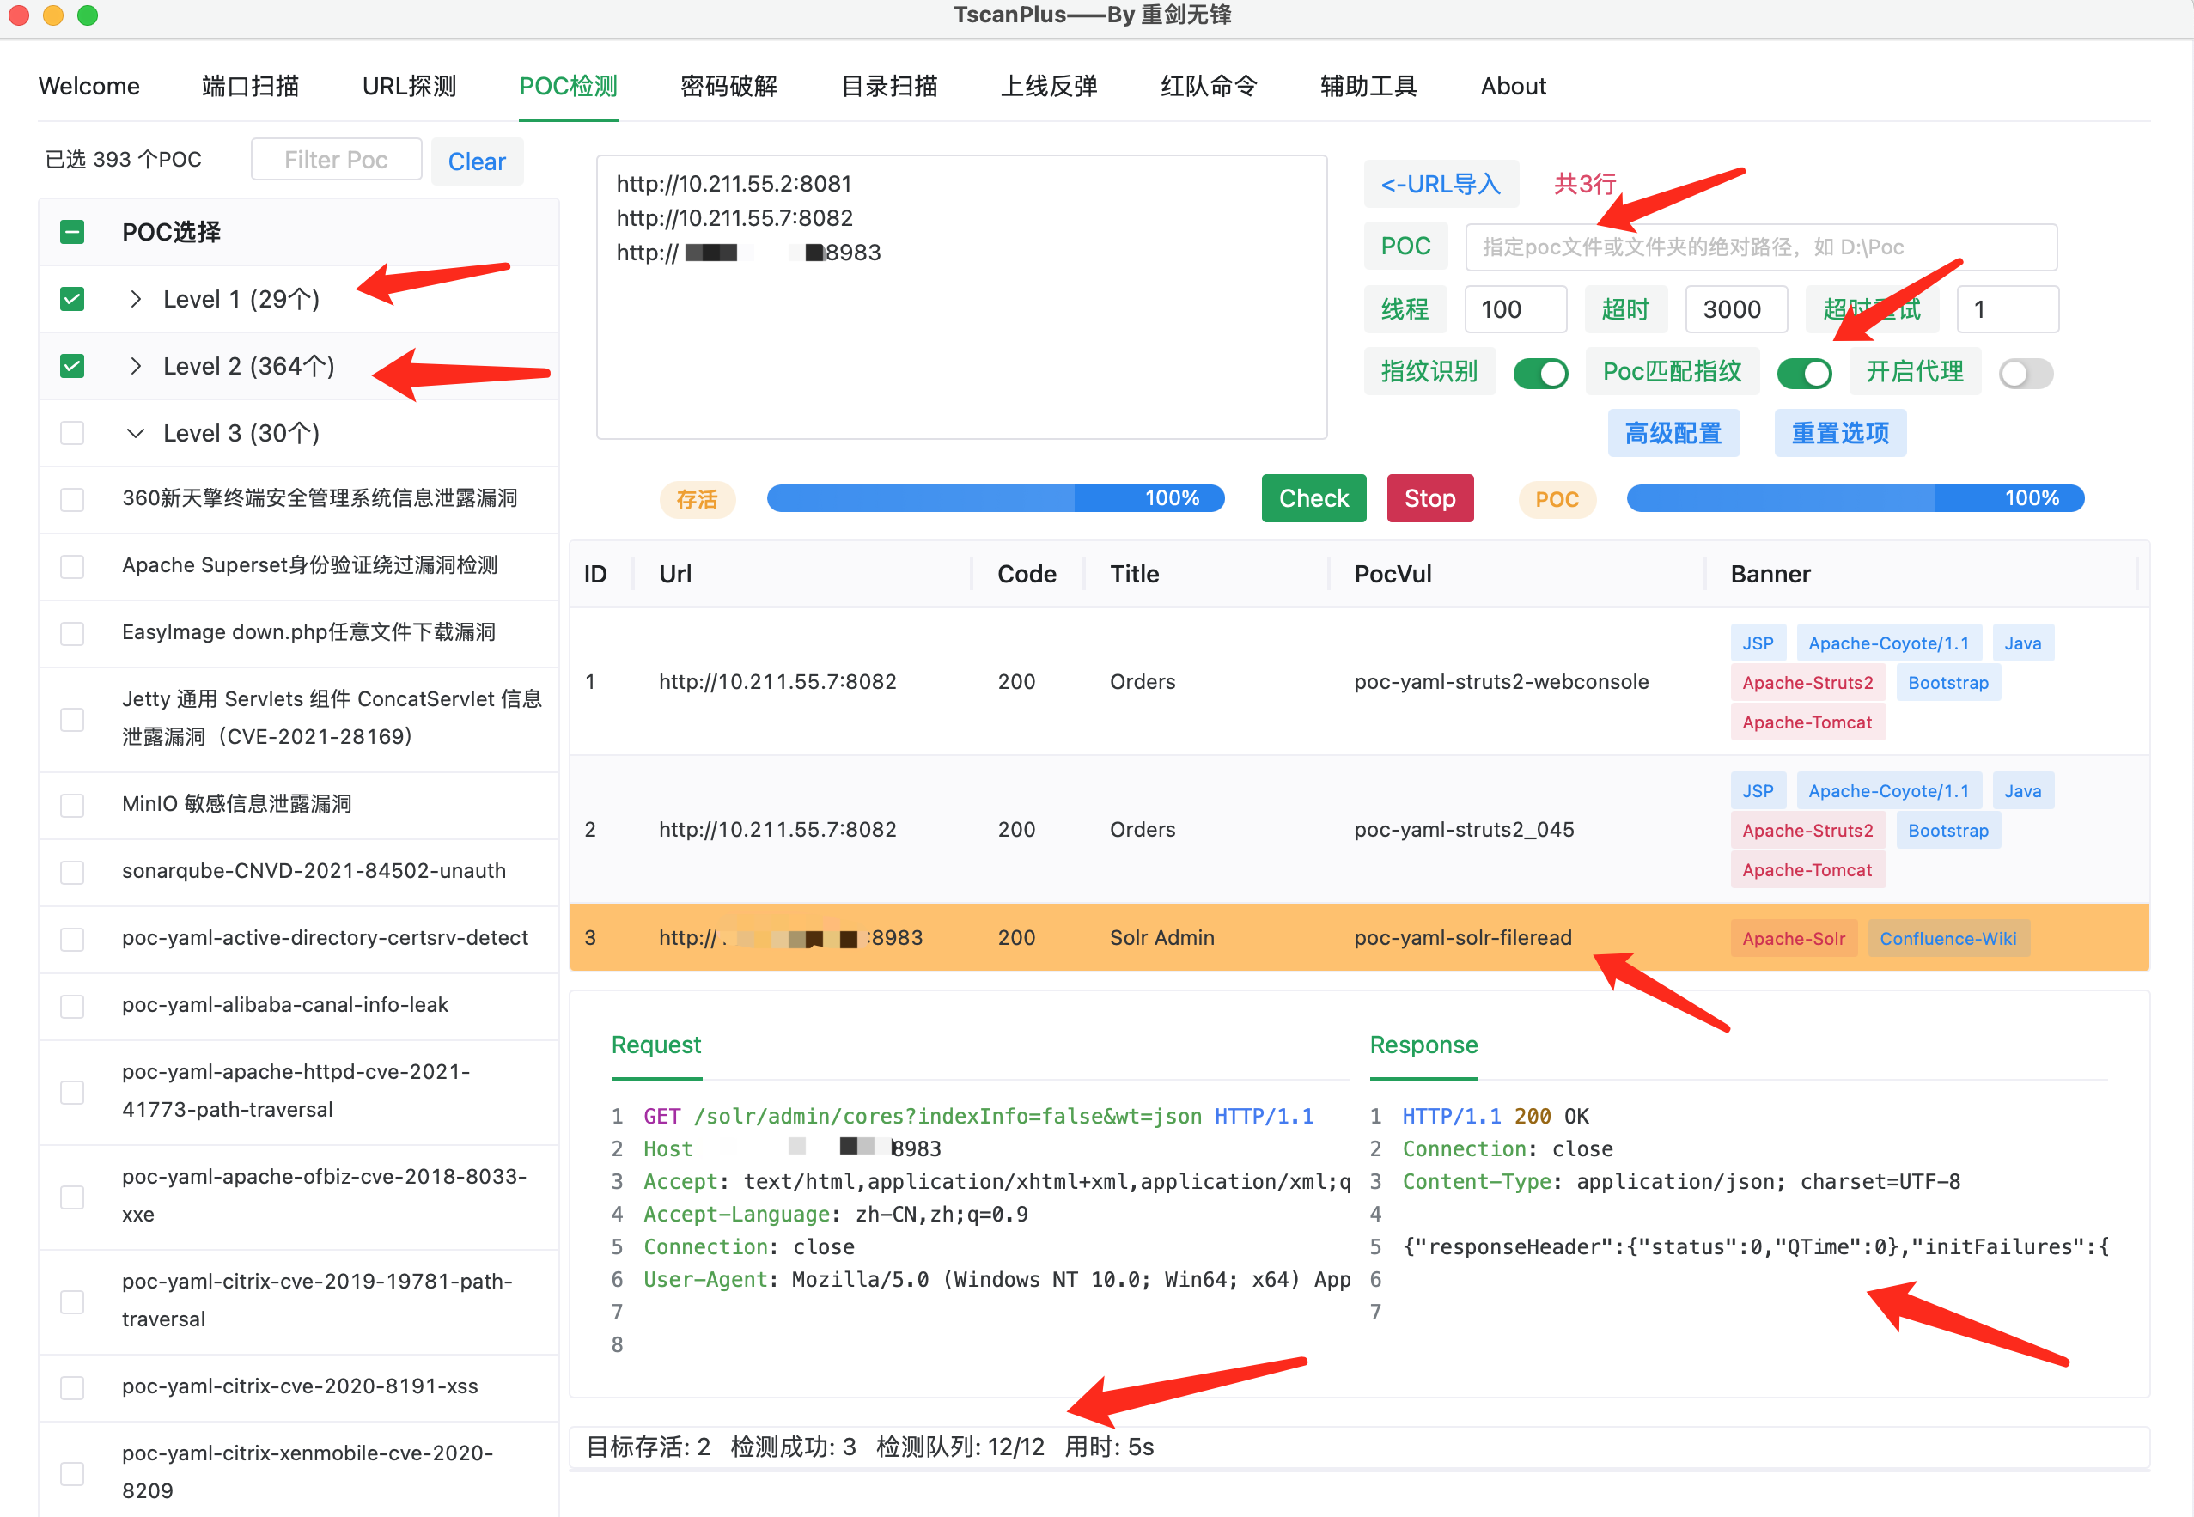Click the orange POC progress badge
2194x1517 pixels.
(1556, 499)
